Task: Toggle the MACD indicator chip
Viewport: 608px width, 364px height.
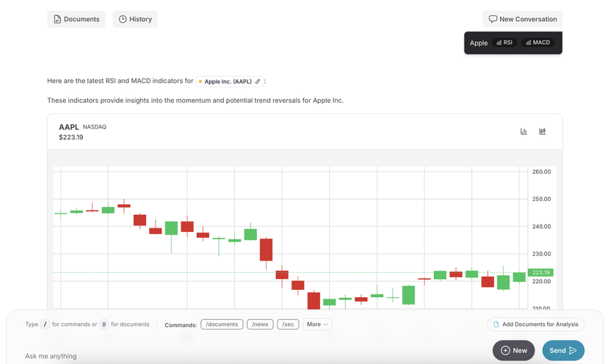Action: tap(538, 43)
